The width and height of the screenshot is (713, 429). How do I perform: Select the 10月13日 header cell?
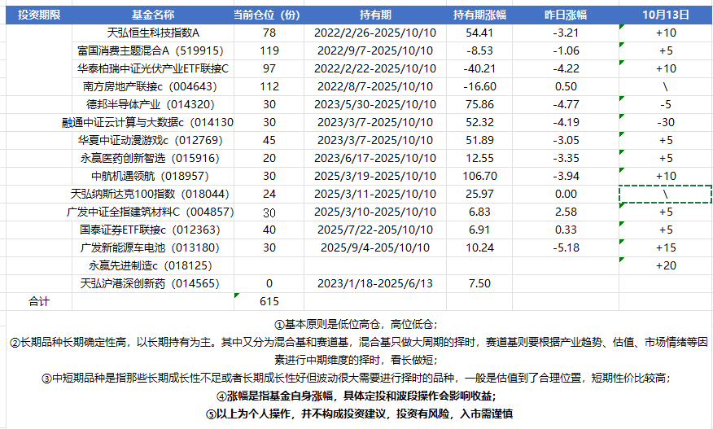[x=666, y=15]
